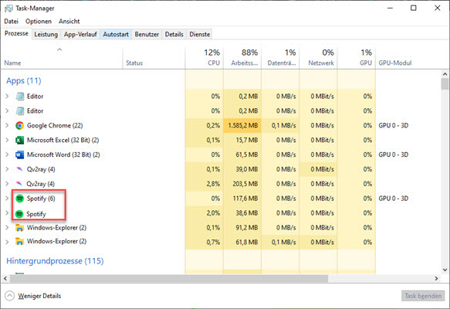Switch to the Prozesse tab
This screenshot has width=450, height=309.
[16, 33]
